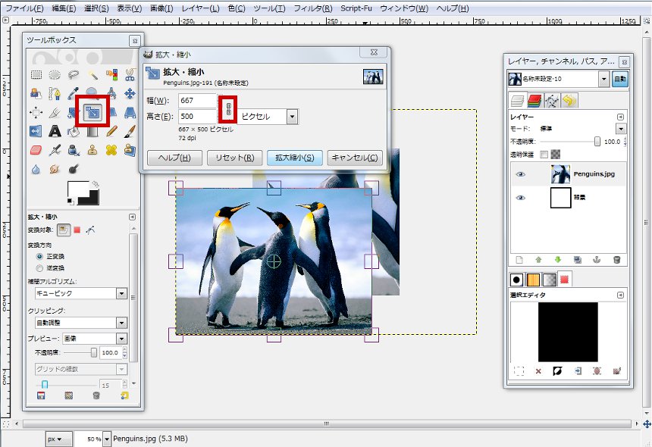The image size is (652, 447).
Task: Select the Eraser tool
Action: (x=35, y=150)
